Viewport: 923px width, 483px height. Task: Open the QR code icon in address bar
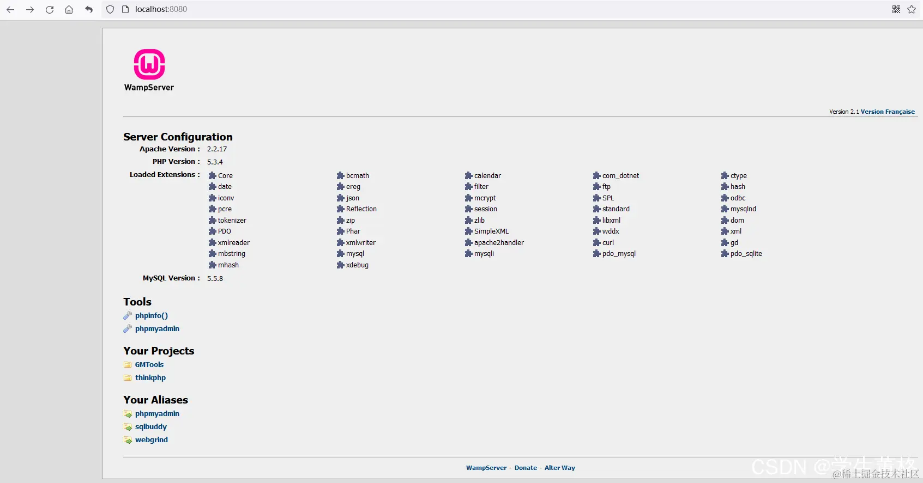pyautogui.click(x=896, y=9)
